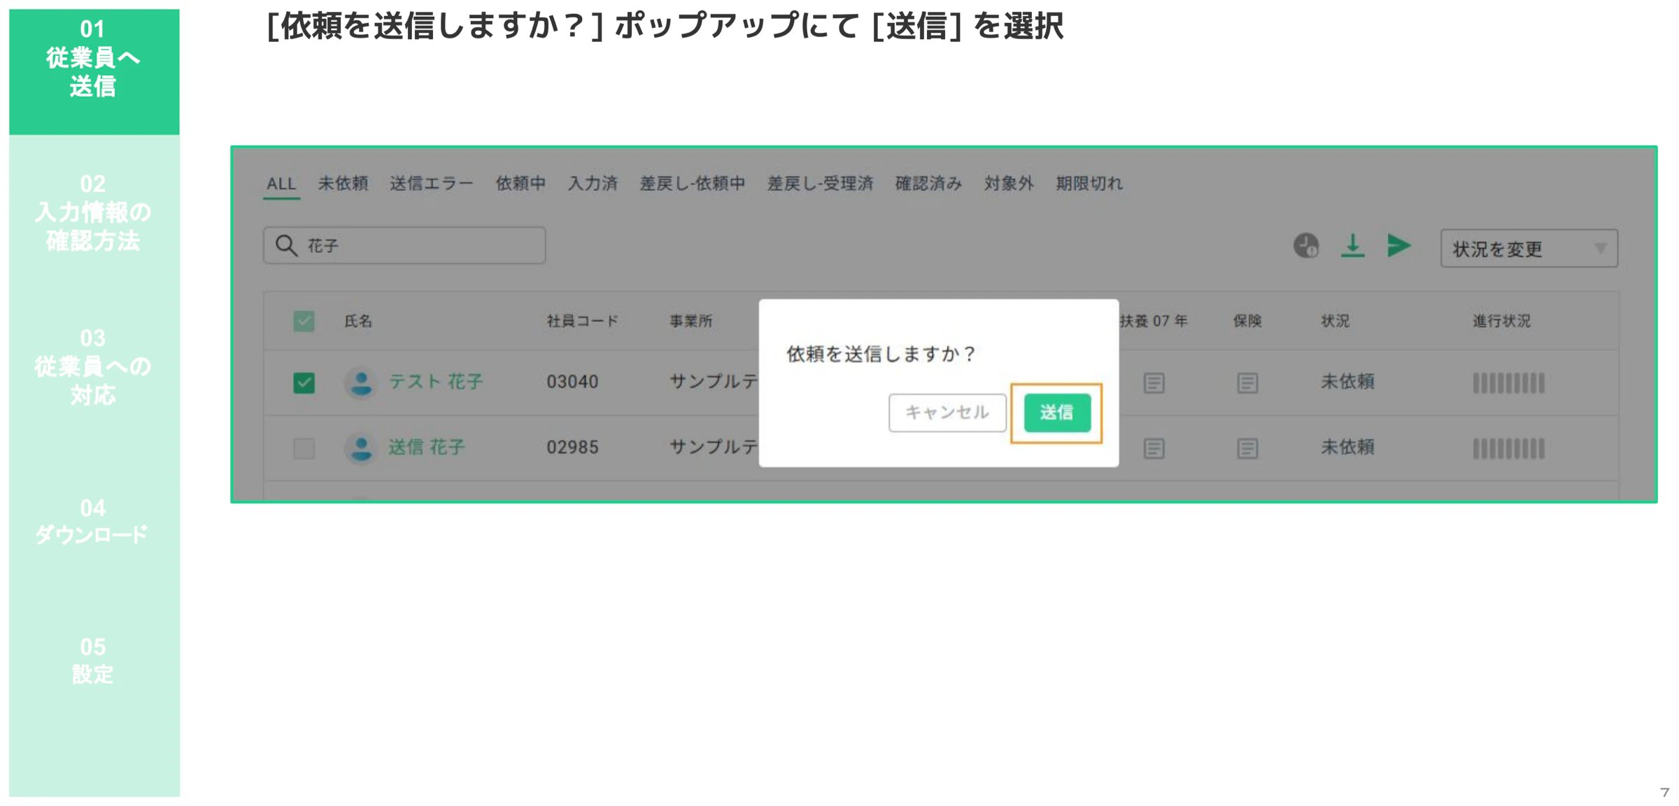Click the clock reminder icon in toolbar
1679x806 pixels.
(1305, 246)
